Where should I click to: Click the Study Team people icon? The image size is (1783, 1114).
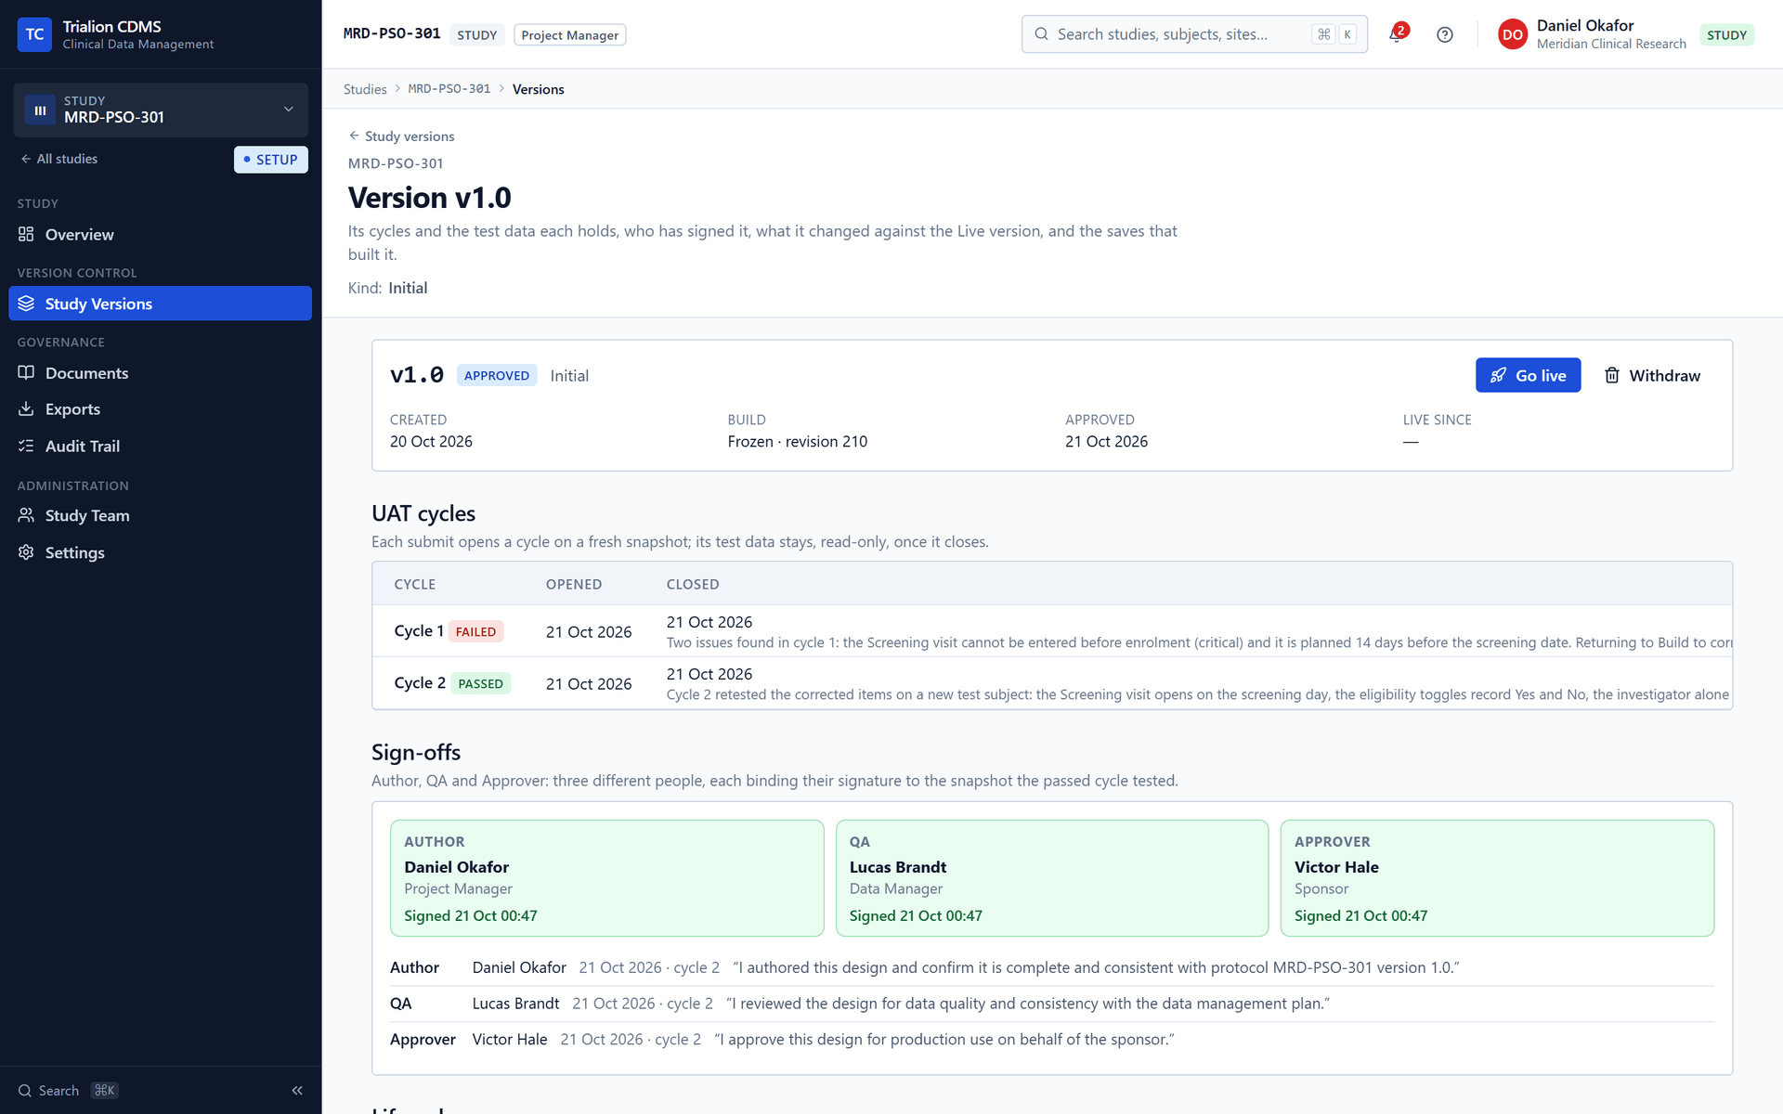(26, 515)
